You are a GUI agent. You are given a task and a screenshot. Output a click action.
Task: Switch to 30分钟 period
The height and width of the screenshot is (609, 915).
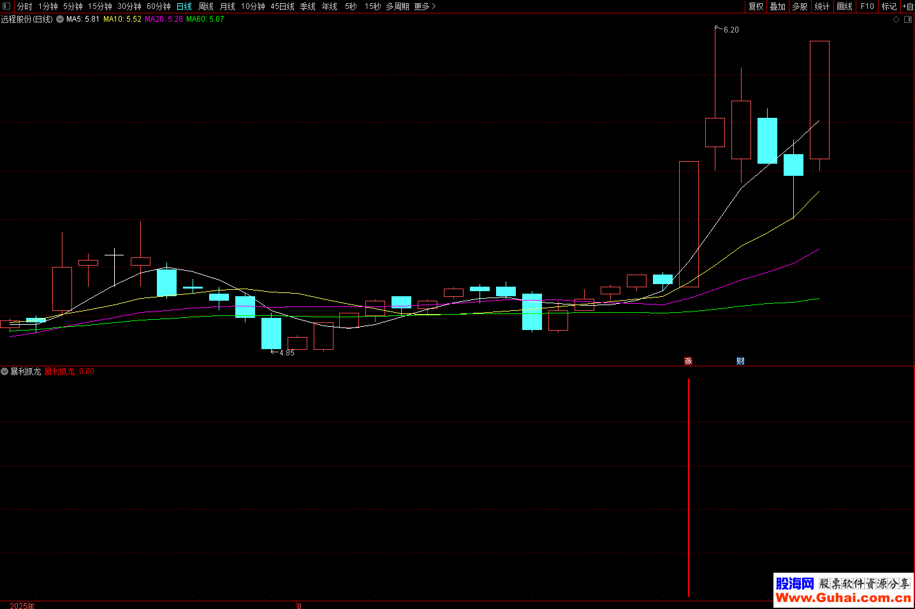coord(129,6)
